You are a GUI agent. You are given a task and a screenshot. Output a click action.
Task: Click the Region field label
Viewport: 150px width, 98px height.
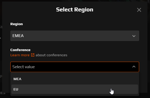[17, 24]
